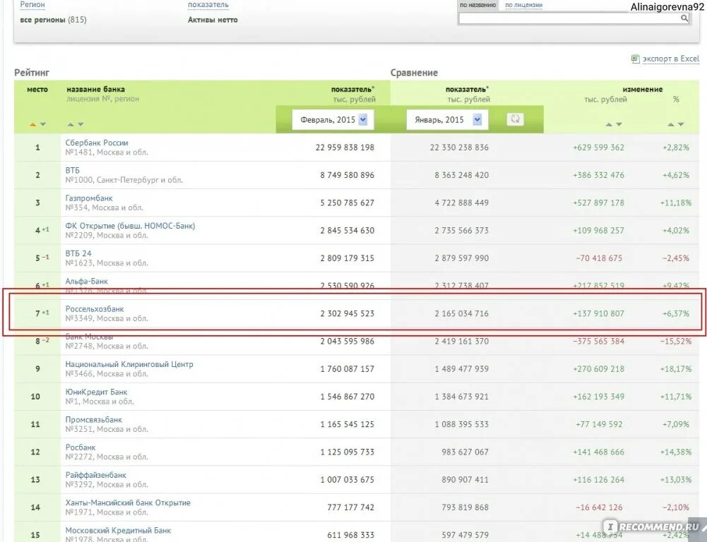Click rank number 9 cell
The image size is (707, 542).
click(37, 369)
